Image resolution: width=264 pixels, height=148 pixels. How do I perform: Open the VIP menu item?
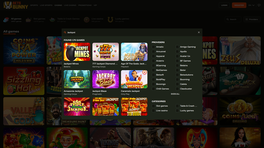pyautogui.click(x=95, y=5)
